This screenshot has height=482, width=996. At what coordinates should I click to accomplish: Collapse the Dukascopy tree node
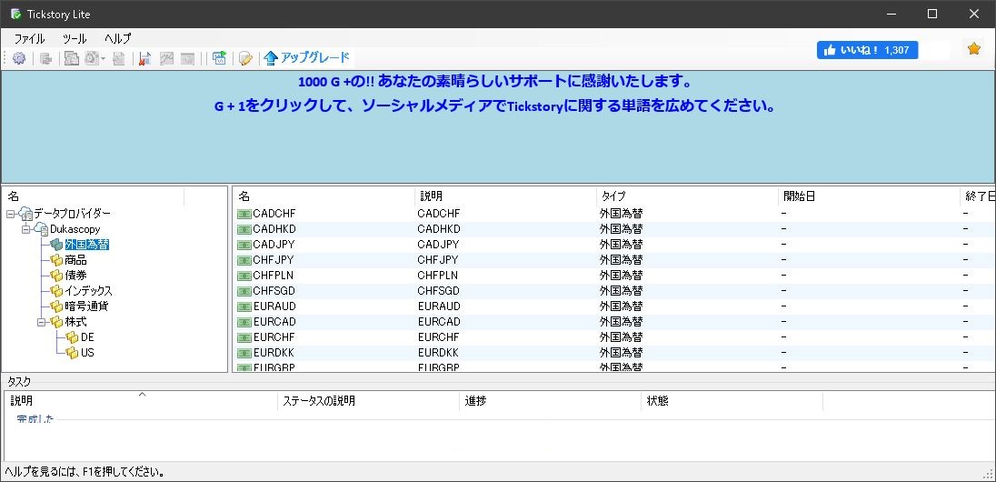click(x=25, y=229)
